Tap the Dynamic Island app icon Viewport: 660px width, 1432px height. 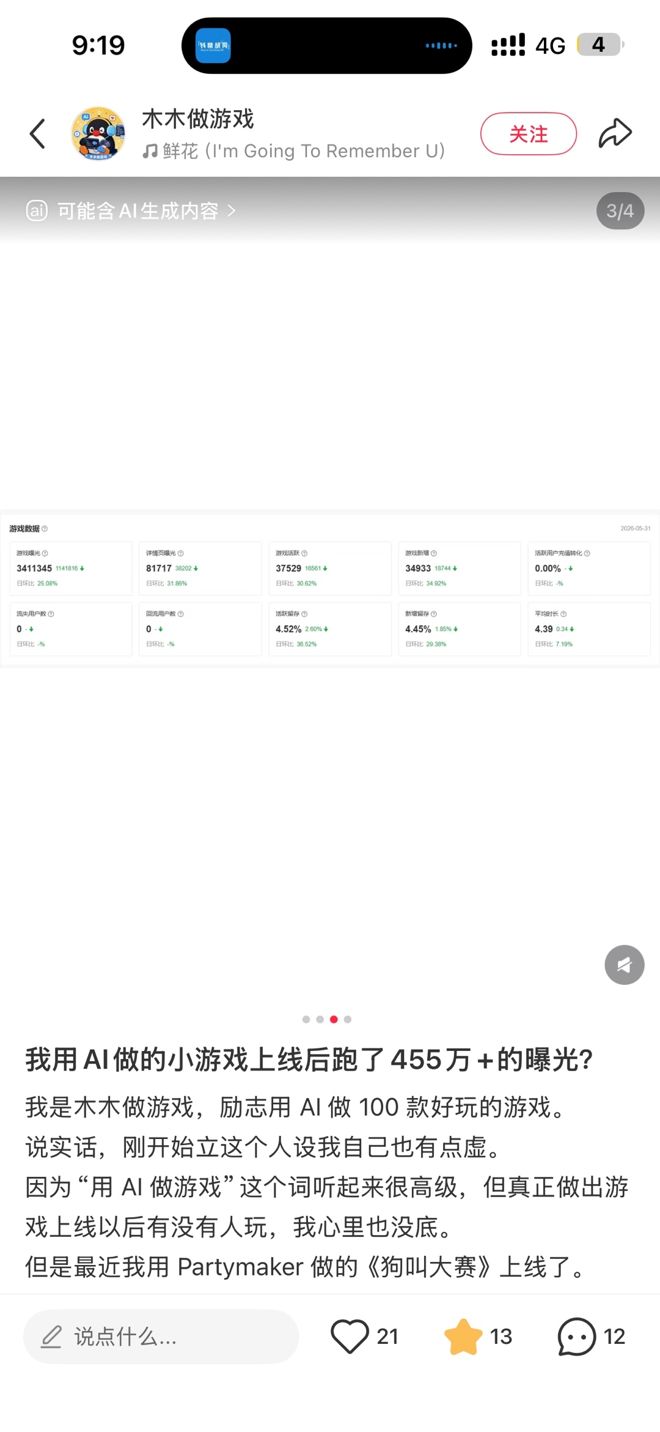(213, 46)
